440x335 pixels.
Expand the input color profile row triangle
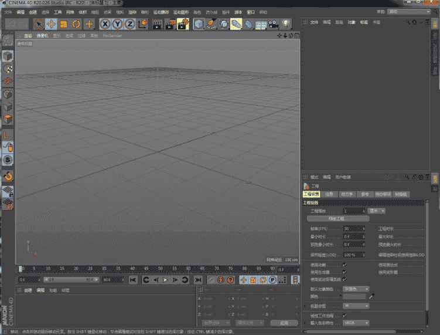[x=305, y=323]
